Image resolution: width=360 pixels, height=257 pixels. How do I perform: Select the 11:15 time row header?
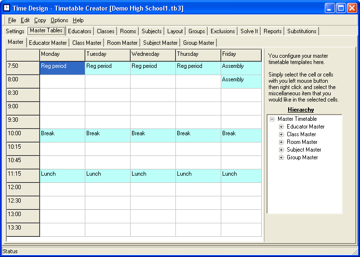pyautogui.click(x=23, y=176)
